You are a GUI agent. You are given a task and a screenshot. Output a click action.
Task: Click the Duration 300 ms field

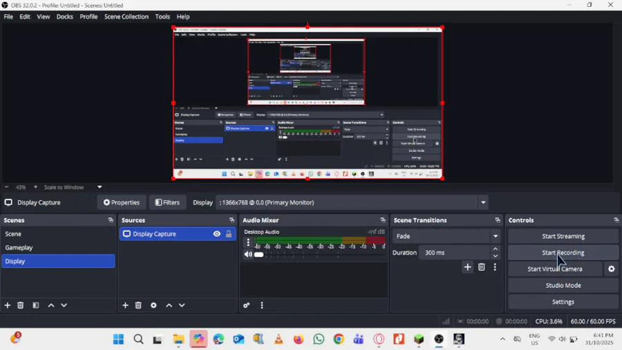coord(454,253)
